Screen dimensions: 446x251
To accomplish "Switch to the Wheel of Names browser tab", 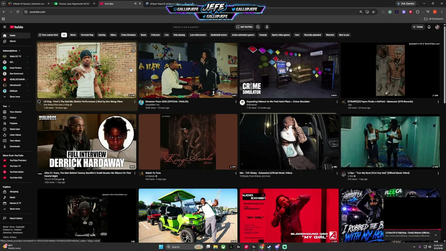I will [x=29, y=4].
